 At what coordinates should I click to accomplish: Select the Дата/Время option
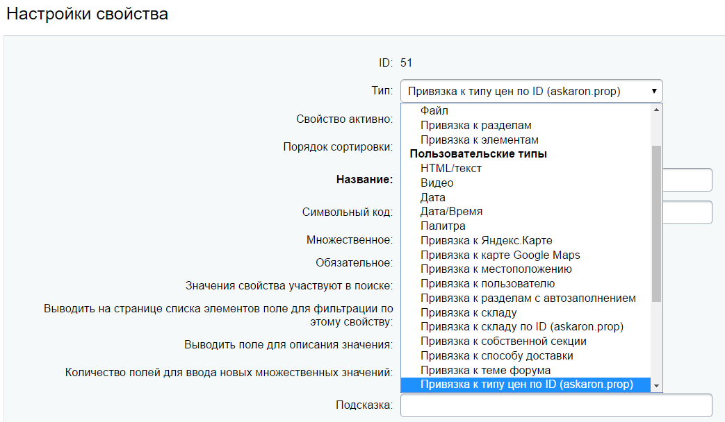(451, 212)
